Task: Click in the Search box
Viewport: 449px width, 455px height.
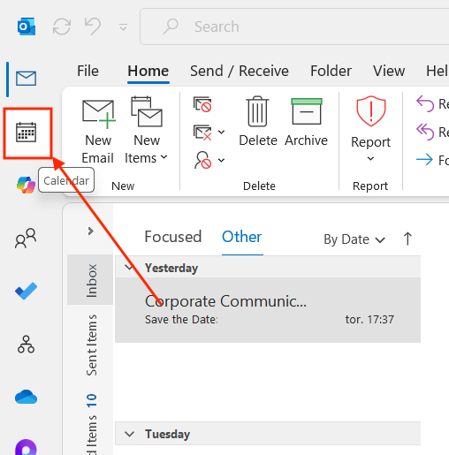Action: 294,27
